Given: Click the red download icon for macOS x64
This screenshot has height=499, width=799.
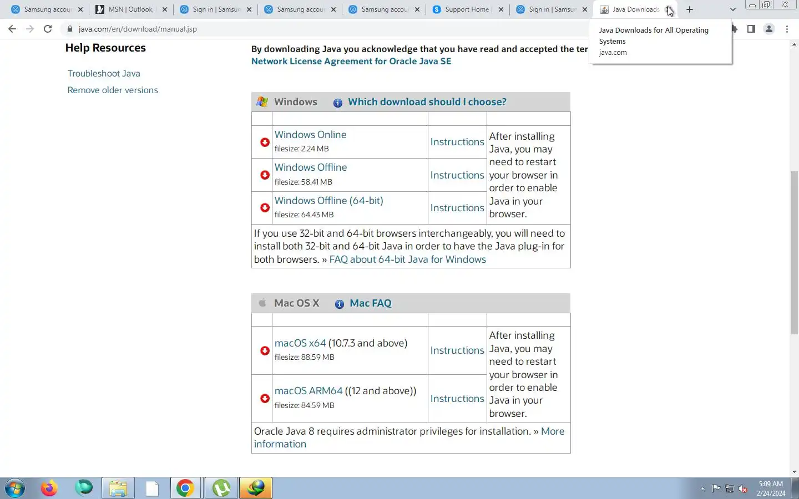Looking at the screenshot, I should coord(265,351).
